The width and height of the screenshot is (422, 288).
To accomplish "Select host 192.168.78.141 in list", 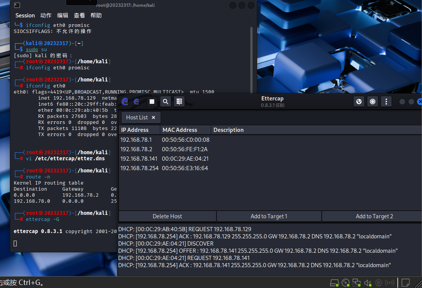I will [270, 159].
